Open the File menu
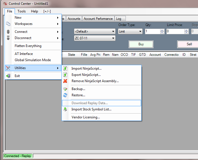This screenshot has width=198, height=160. [10, 11]
